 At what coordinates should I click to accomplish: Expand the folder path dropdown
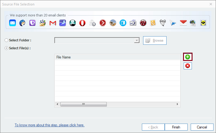click(x=137, y=40)
